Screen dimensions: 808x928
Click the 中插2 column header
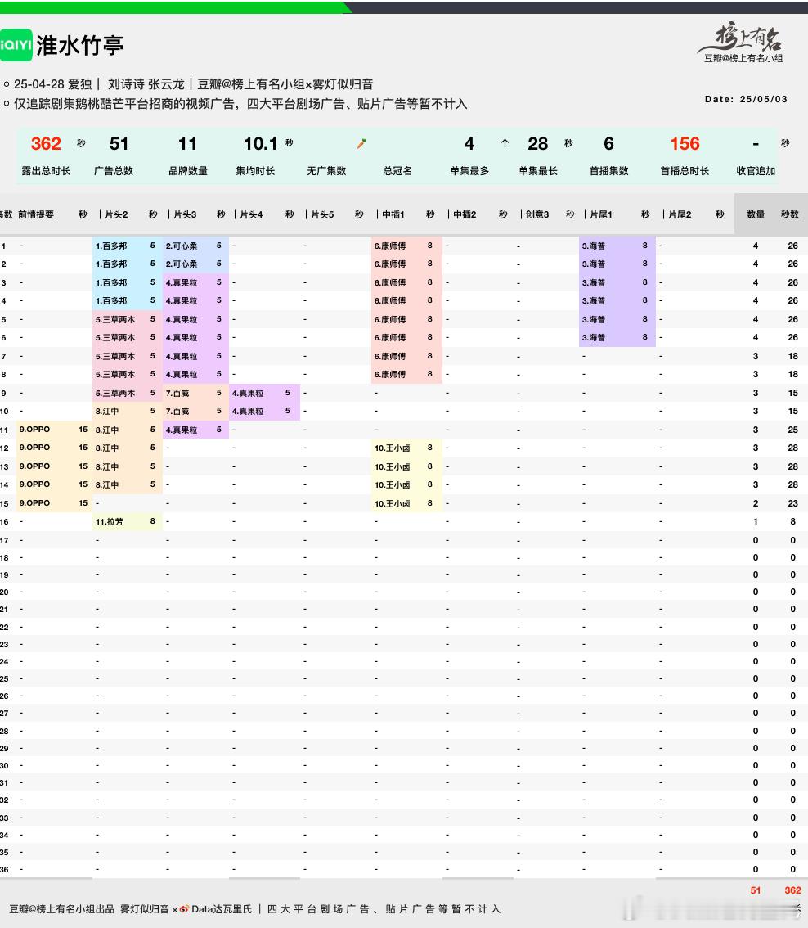465,214
